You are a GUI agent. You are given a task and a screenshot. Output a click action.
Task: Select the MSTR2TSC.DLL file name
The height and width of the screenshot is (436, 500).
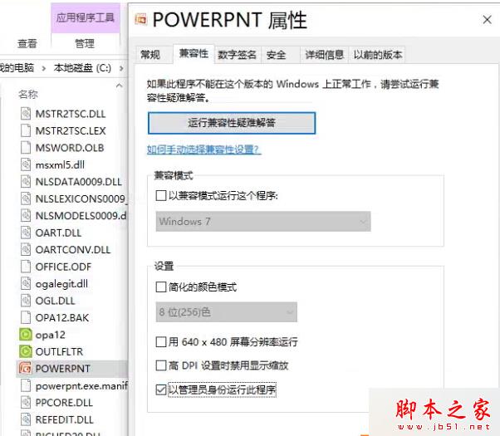[x=71, y=114]
